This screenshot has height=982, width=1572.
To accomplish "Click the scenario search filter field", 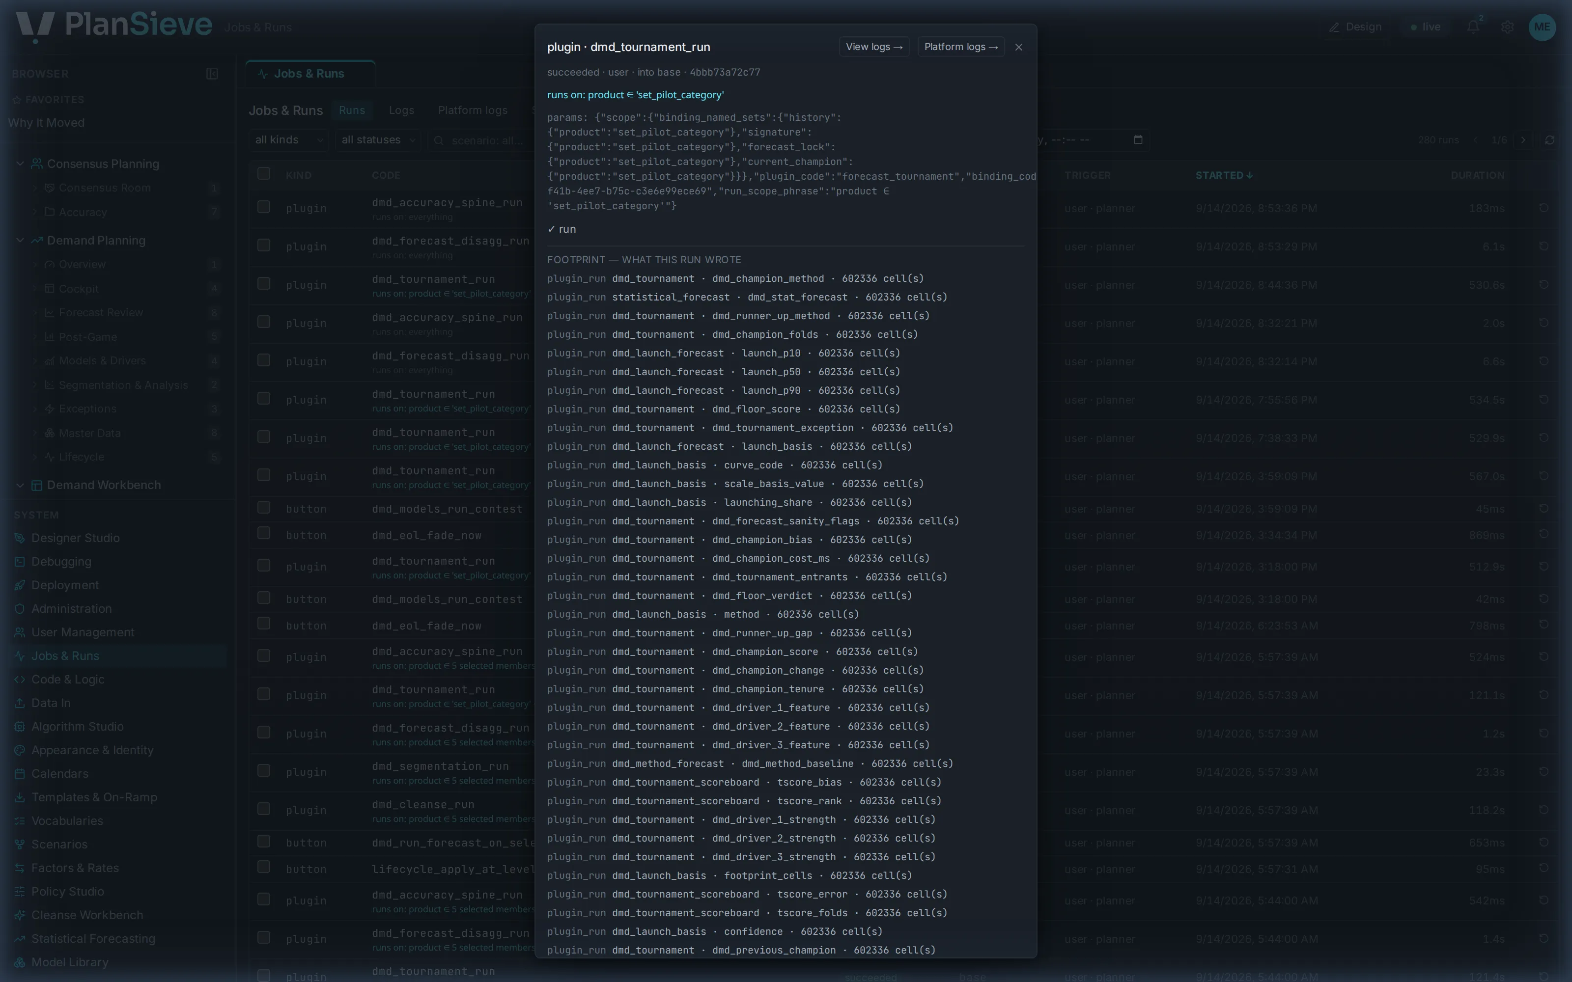I will tap(481, 139).
